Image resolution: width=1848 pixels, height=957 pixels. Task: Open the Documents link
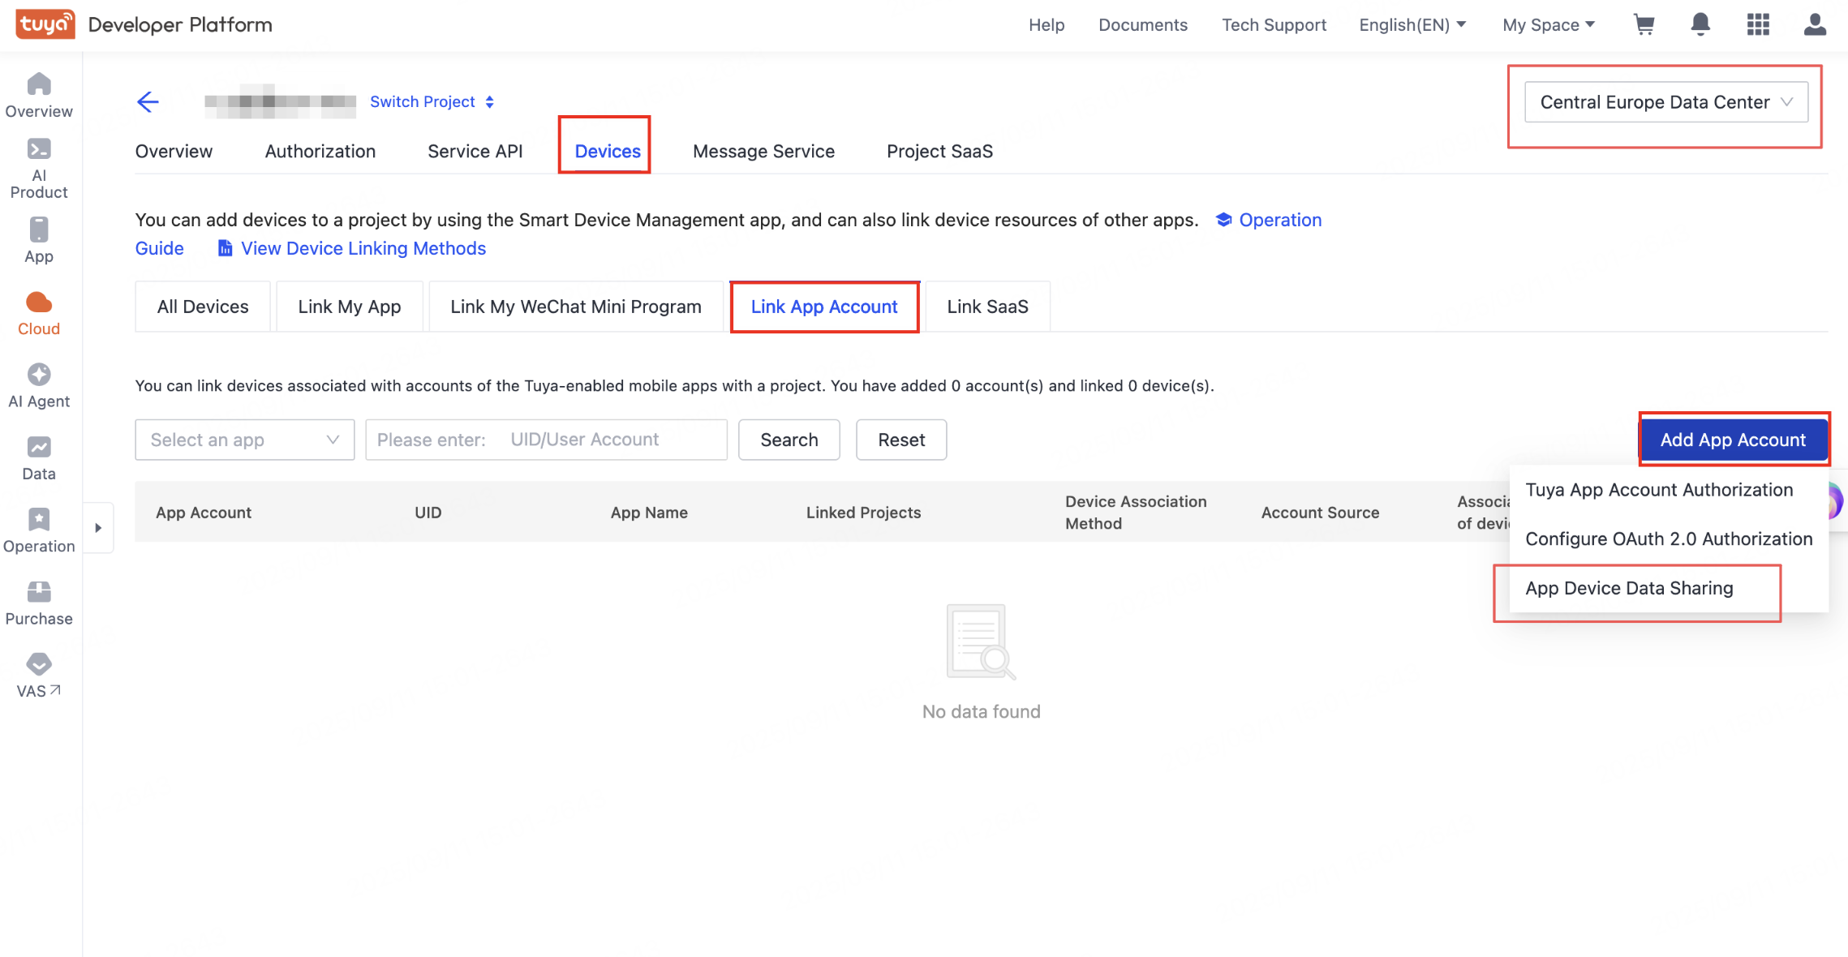(x=1143, y=25)
